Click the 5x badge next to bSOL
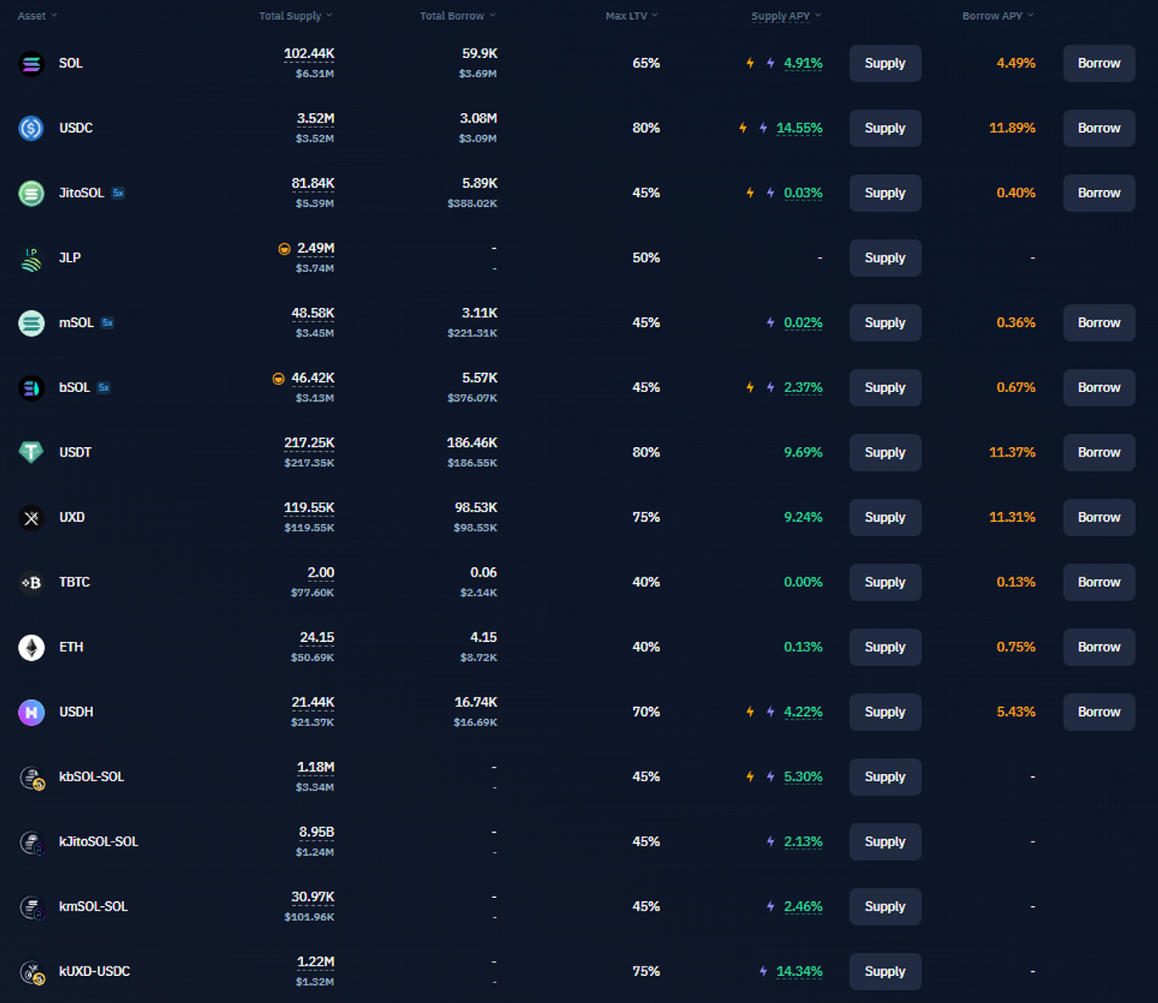The height and width of the screenshot is (1003, 1158). pyautogui.click(x=103, y=388)
